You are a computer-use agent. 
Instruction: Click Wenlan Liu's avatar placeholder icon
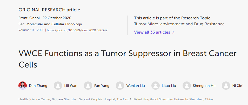coord(120,86)
